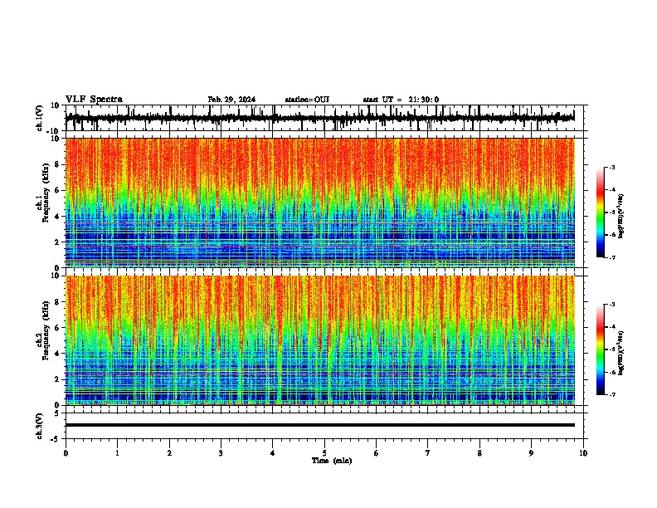
Task: Click the "5" tick of ch.3 voltage axis
Action: 58,413
